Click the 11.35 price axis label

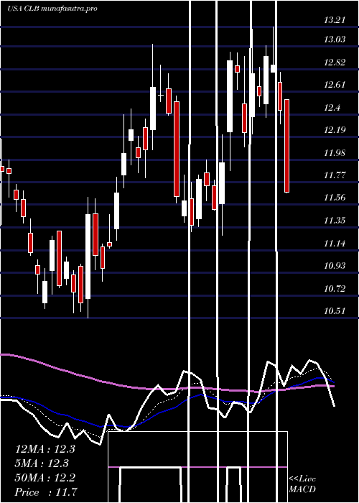335,221
